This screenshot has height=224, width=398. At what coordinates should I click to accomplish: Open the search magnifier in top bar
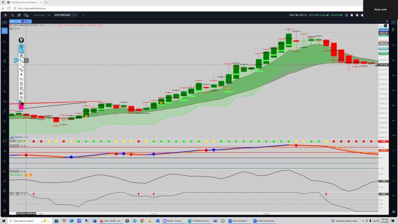click(x=12, y=15)
